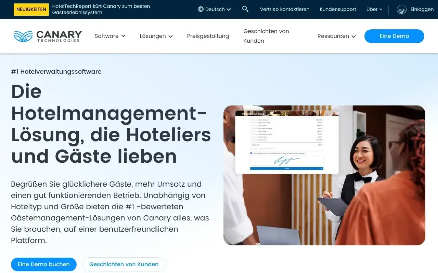The width and height of the screenshot is (438, 273).
Task: Select the outlined Geschichten von Kunden button
Action: (124, 264)
